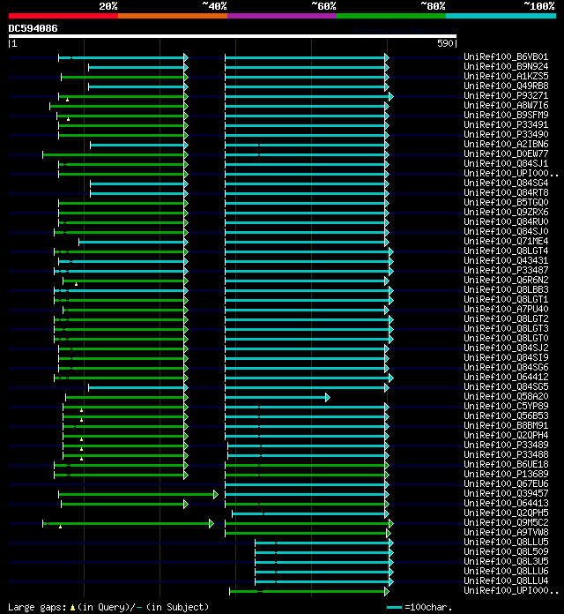Select the UniRef100_Q84SJ0 label
Image resolution: width=564 pixels, height=614 pixels.
tap(506, 231)
